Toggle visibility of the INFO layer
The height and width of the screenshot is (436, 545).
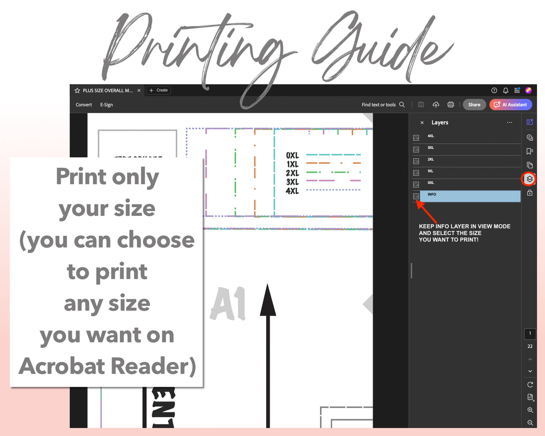[416, 196]
